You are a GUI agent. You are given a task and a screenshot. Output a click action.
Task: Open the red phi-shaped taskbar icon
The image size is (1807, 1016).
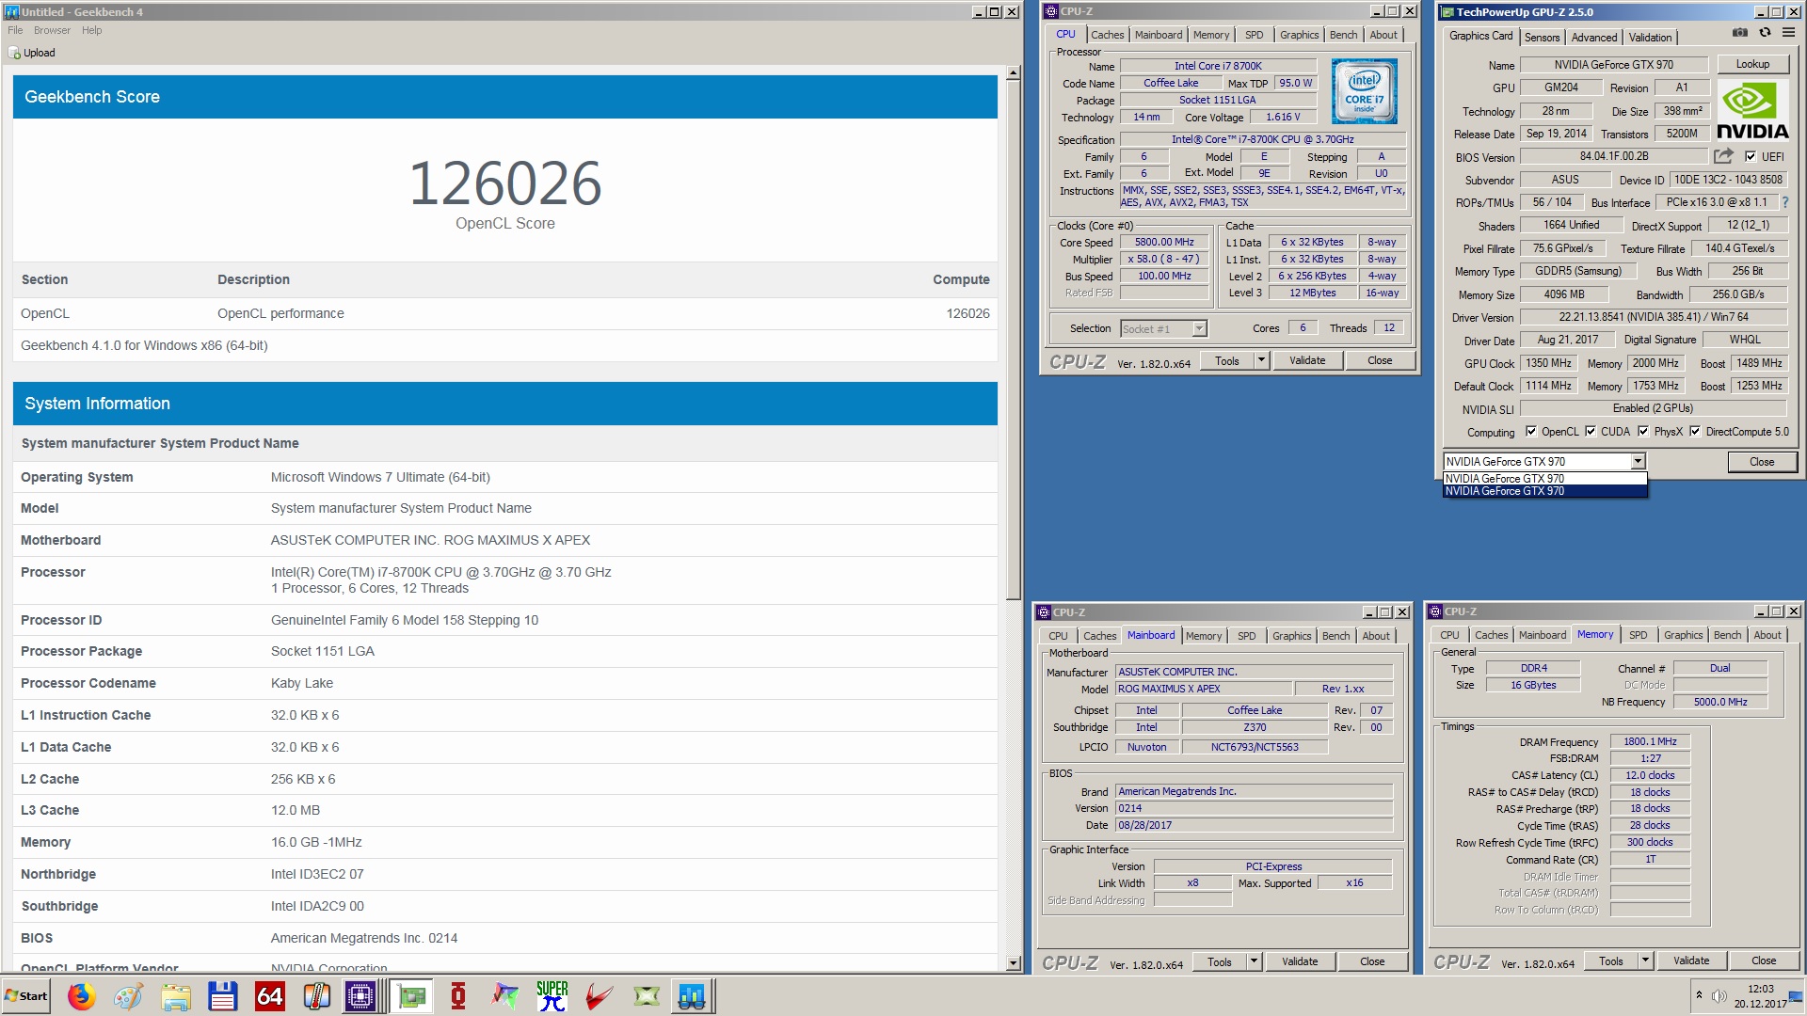458,996
